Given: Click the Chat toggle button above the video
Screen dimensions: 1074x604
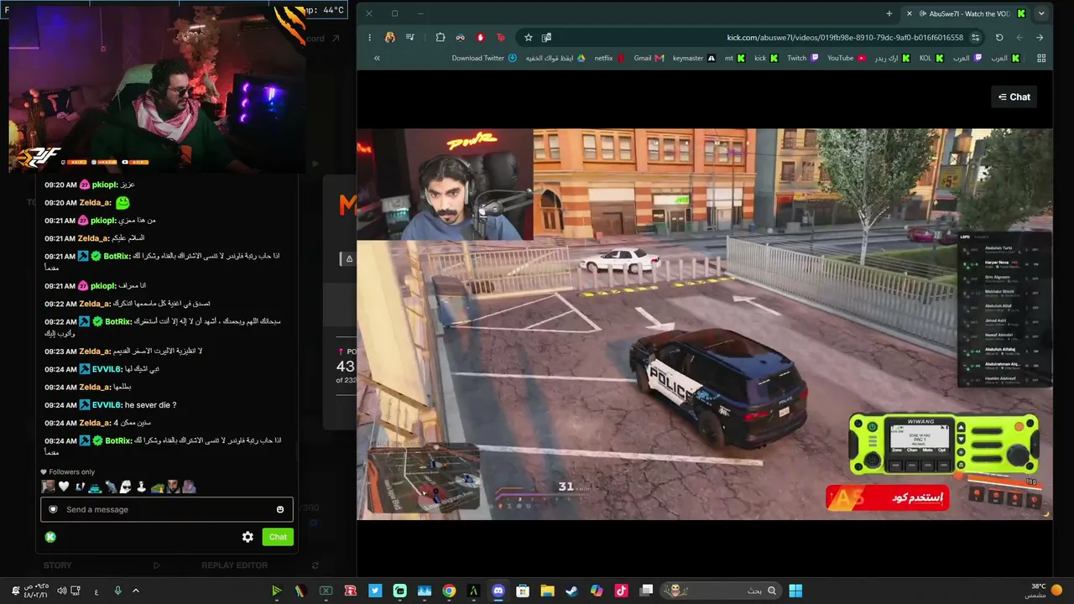Looking at the screenshot, I should (x=1014, y=97).
